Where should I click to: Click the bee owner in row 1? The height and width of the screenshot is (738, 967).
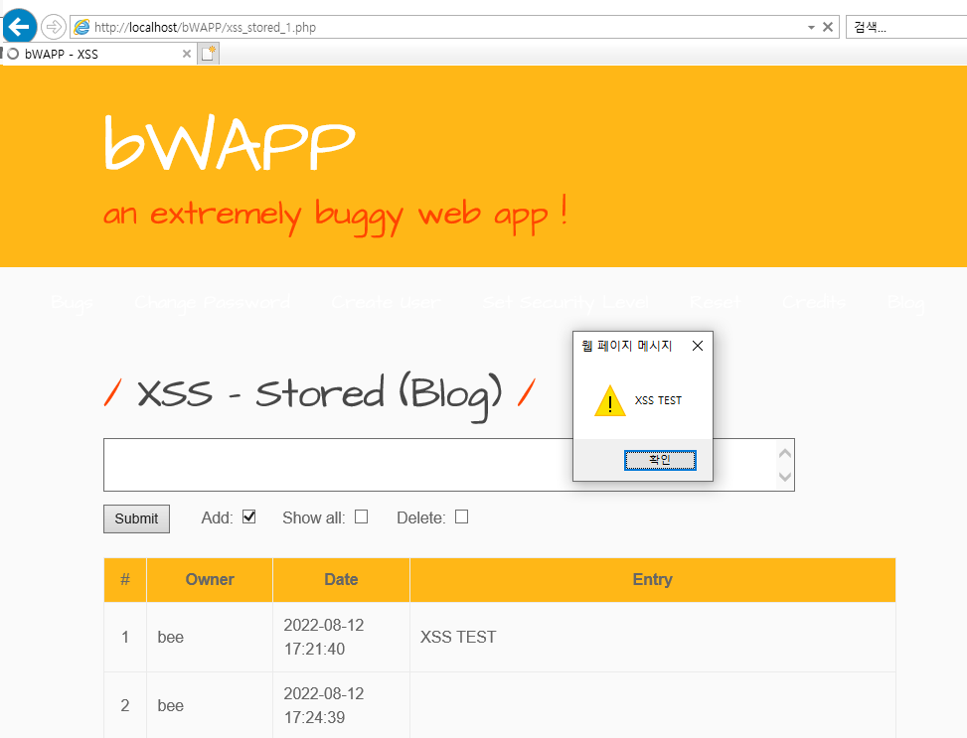pyautogui.click(x=171, y=637)
